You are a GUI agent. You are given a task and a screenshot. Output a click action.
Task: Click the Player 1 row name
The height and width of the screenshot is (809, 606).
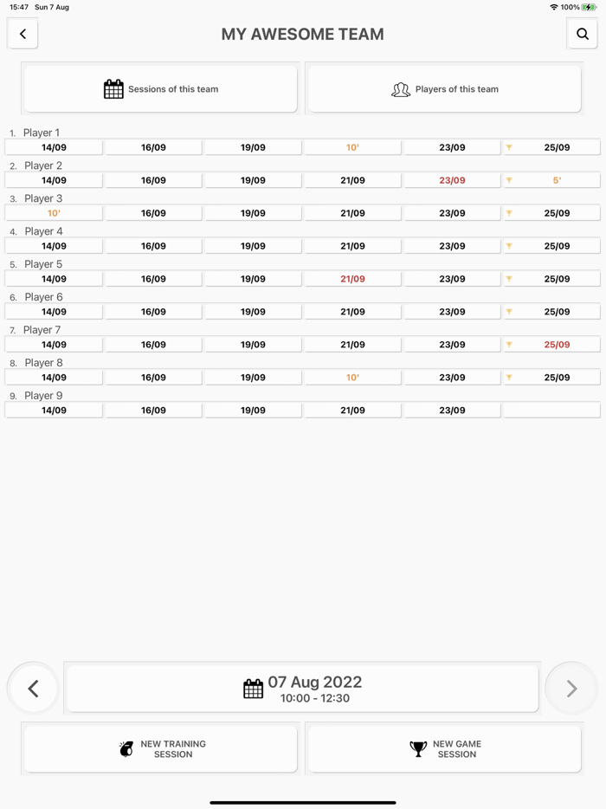(x=42, y=133)
